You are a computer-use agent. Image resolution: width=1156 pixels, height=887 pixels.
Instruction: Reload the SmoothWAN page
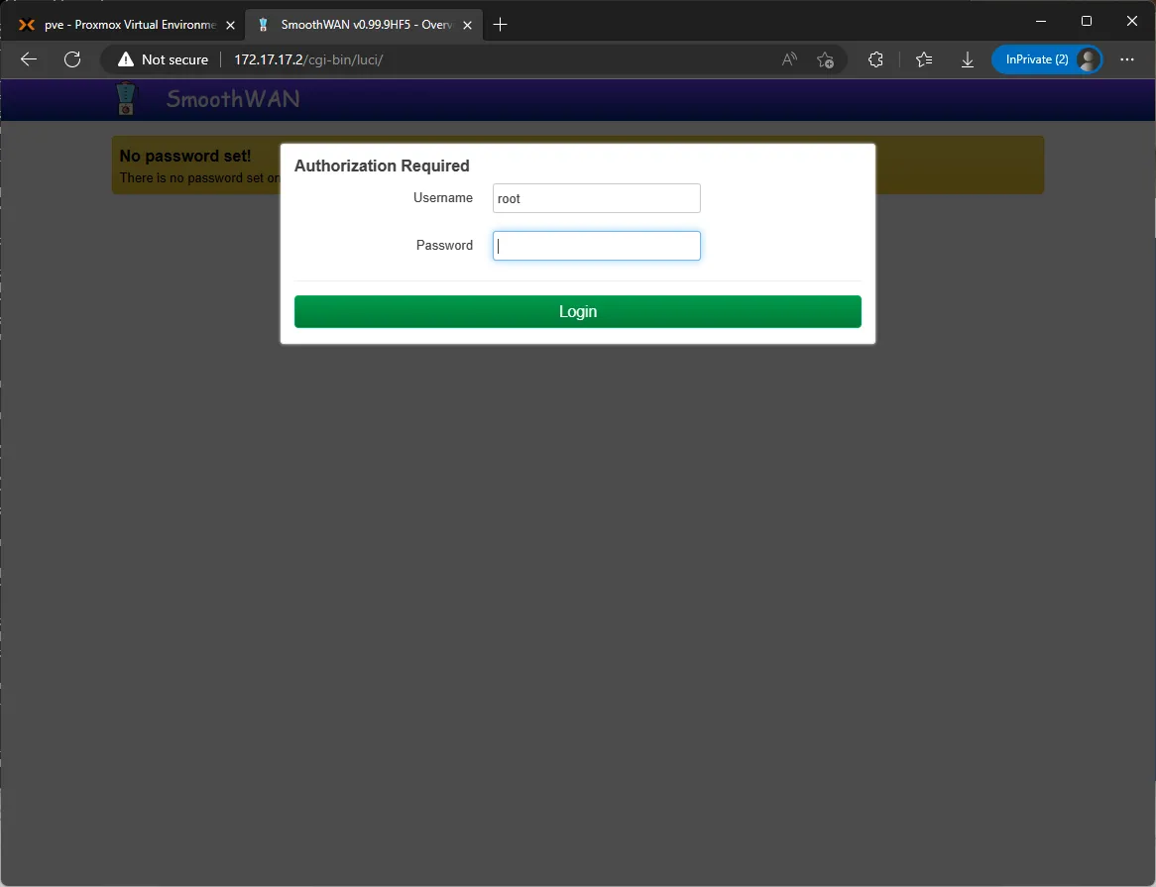[x=72, y=59]
